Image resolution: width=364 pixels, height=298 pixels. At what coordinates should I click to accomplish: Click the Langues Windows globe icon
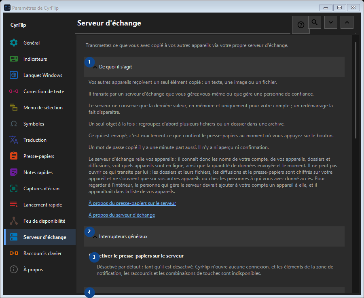pyautogui.click(x=14, y=75)
